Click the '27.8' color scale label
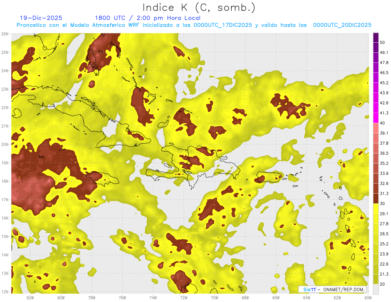The width and height of the screenshot is (391, 302). pos(384,223)
